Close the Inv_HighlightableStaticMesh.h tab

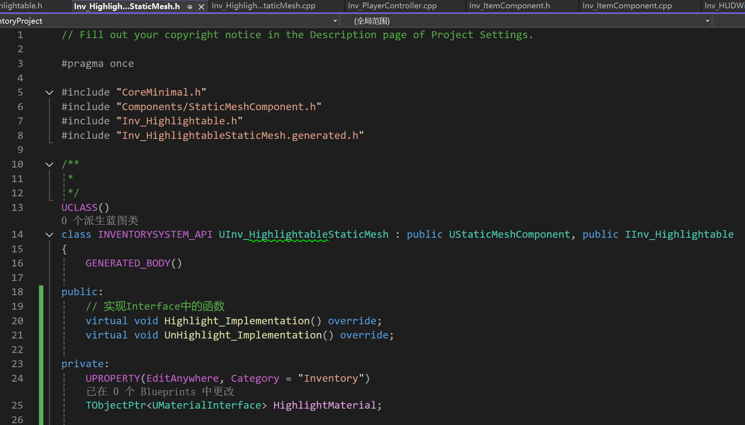click(201, 7)
